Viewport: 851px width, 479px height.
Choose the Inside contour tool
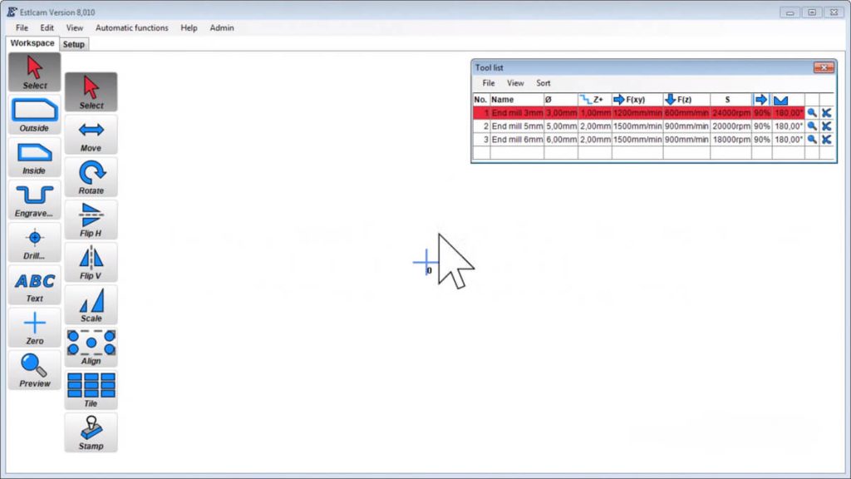(34, 157)
